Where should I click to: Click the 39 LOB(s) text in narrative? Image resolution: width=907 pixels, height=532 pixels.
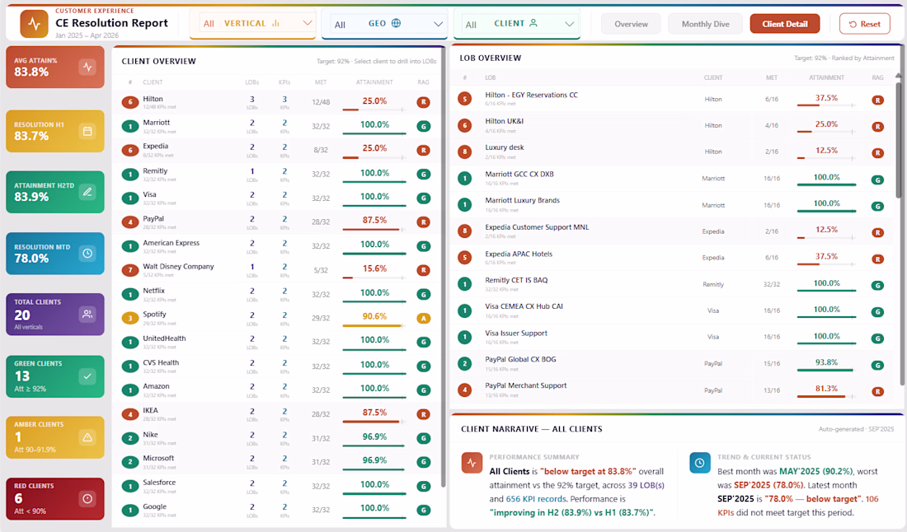646,485
